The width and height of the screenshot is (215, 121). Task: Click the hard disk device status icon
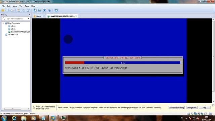point(189,114)
